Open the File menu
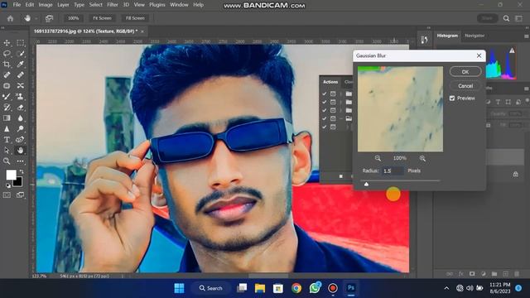The width and height of the screenshot is (530, 298). (17, 5)
